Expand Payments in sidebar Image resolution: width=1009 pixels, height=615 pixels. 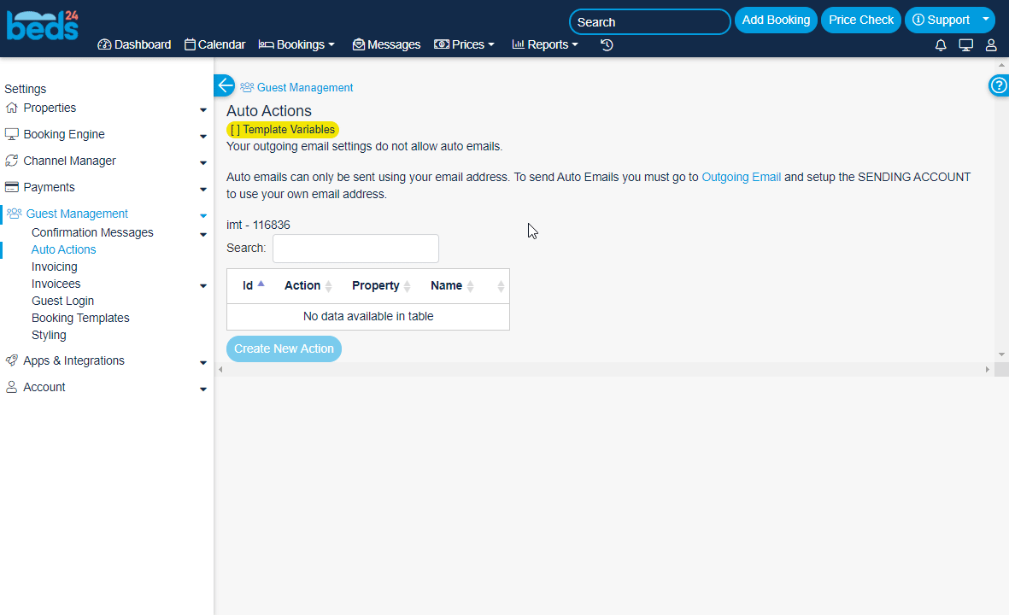[203, 189]
